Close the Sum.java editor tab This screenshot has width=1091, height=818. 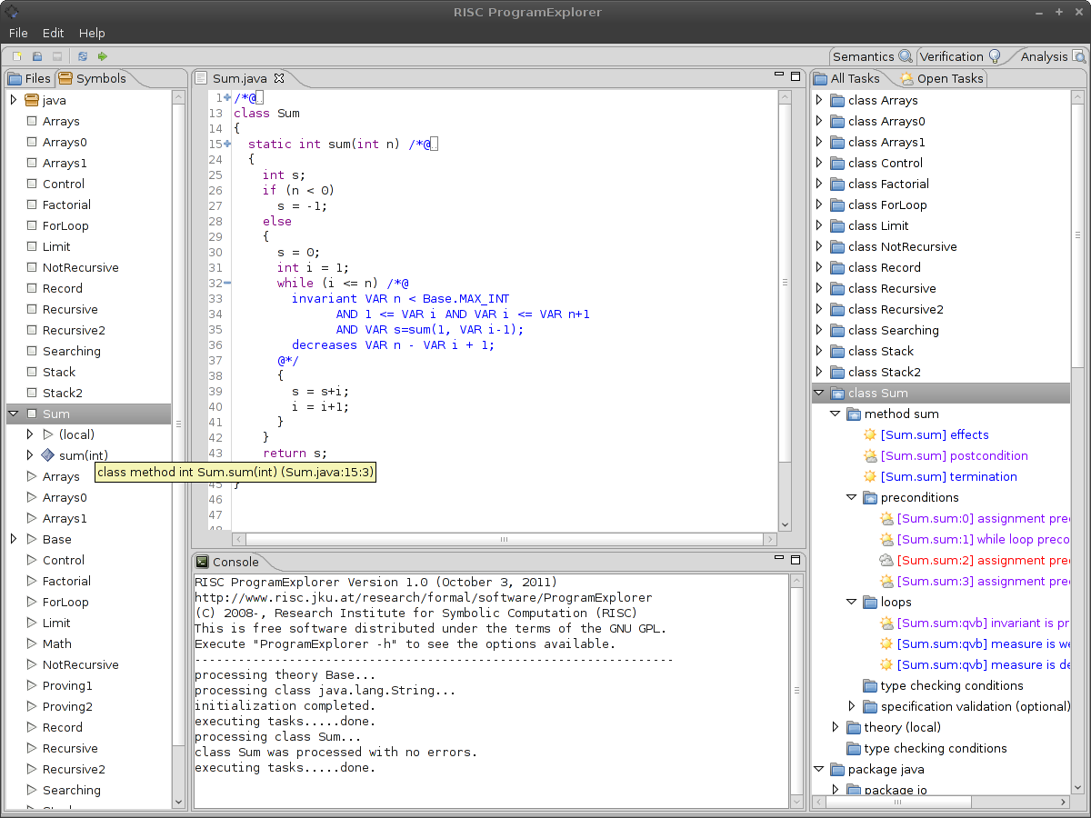coord(280,78)
